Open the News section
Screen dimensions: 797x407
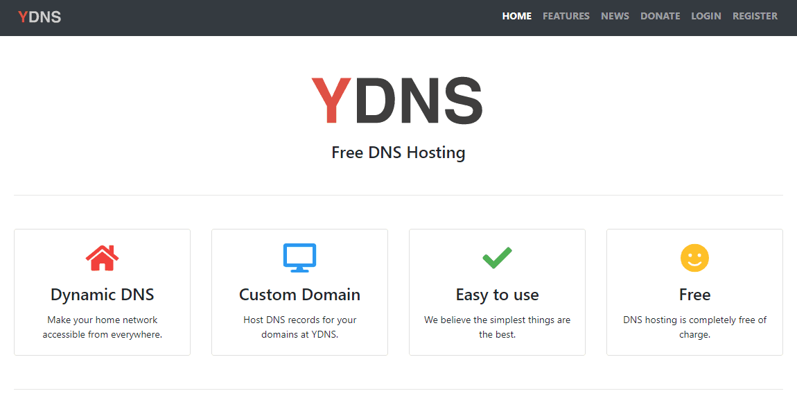click(x=615, y=16)
